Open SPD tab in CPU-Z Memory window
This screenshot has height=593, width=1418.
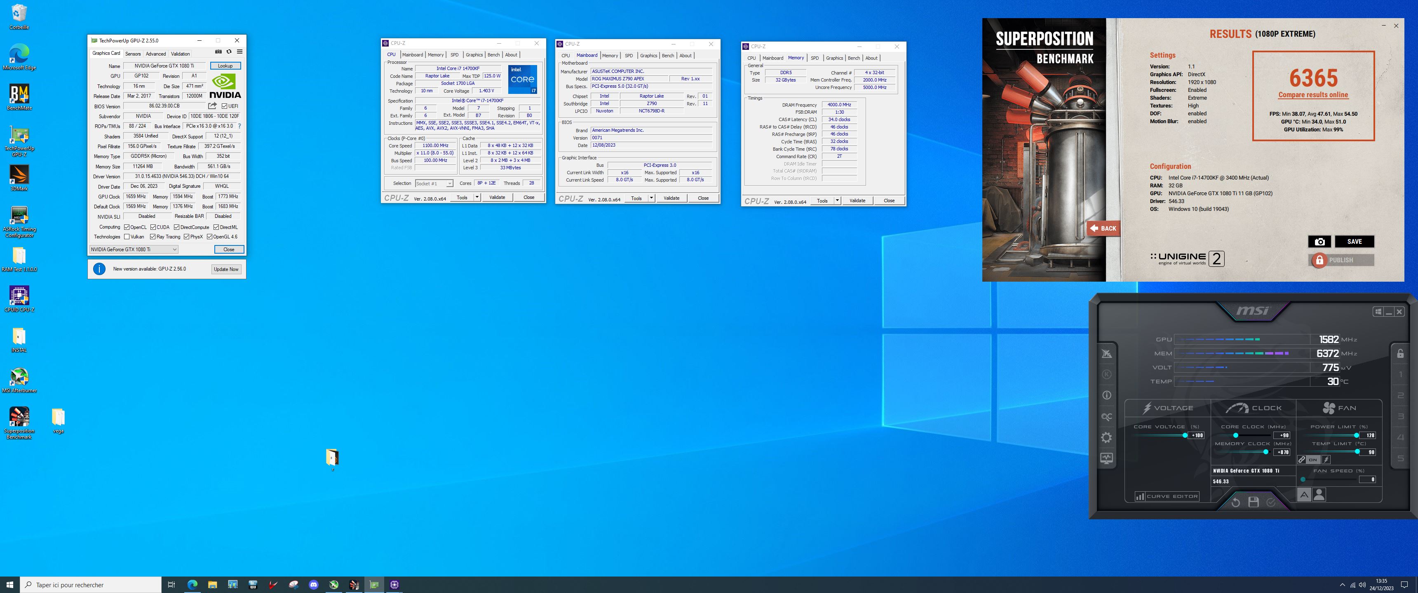click(815, 58)
